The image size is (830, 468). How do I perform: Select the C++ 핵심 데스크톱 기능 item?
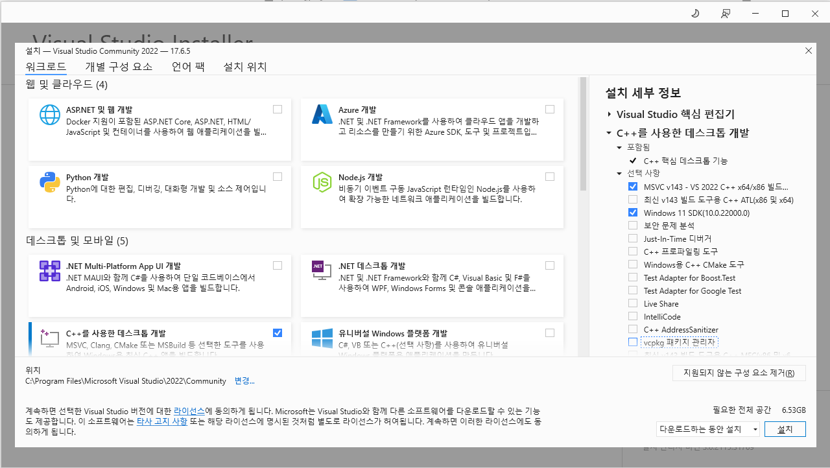685,161
